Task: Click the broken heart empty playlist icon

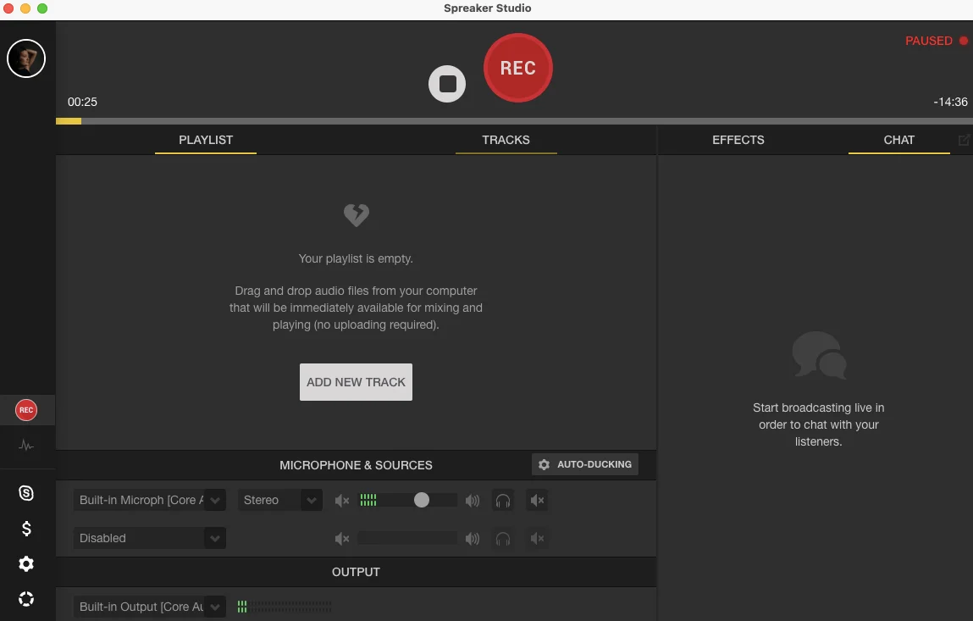Action: tap(357, 215)
